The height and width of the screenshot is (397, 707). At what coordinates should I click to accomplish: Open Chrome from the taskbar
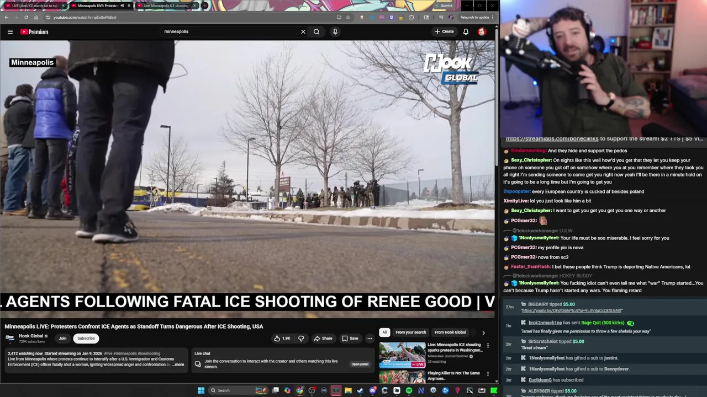[299, 390]
